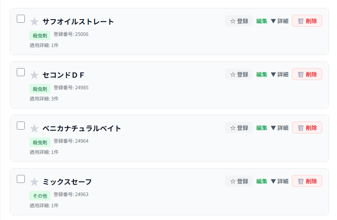337x220 pixels.
Task: Click the 殺虫剤 tag under セコンドＤＦ
Action: (40, 89)
